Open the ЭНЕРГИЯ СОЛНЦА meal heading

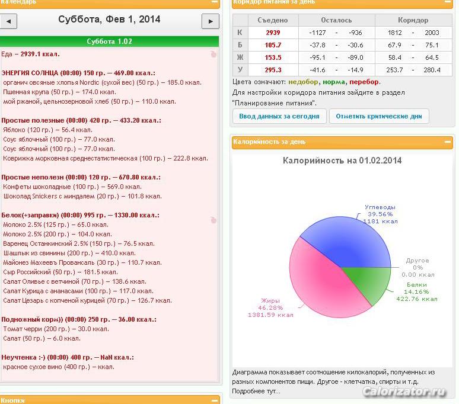[x=78, y=73]
